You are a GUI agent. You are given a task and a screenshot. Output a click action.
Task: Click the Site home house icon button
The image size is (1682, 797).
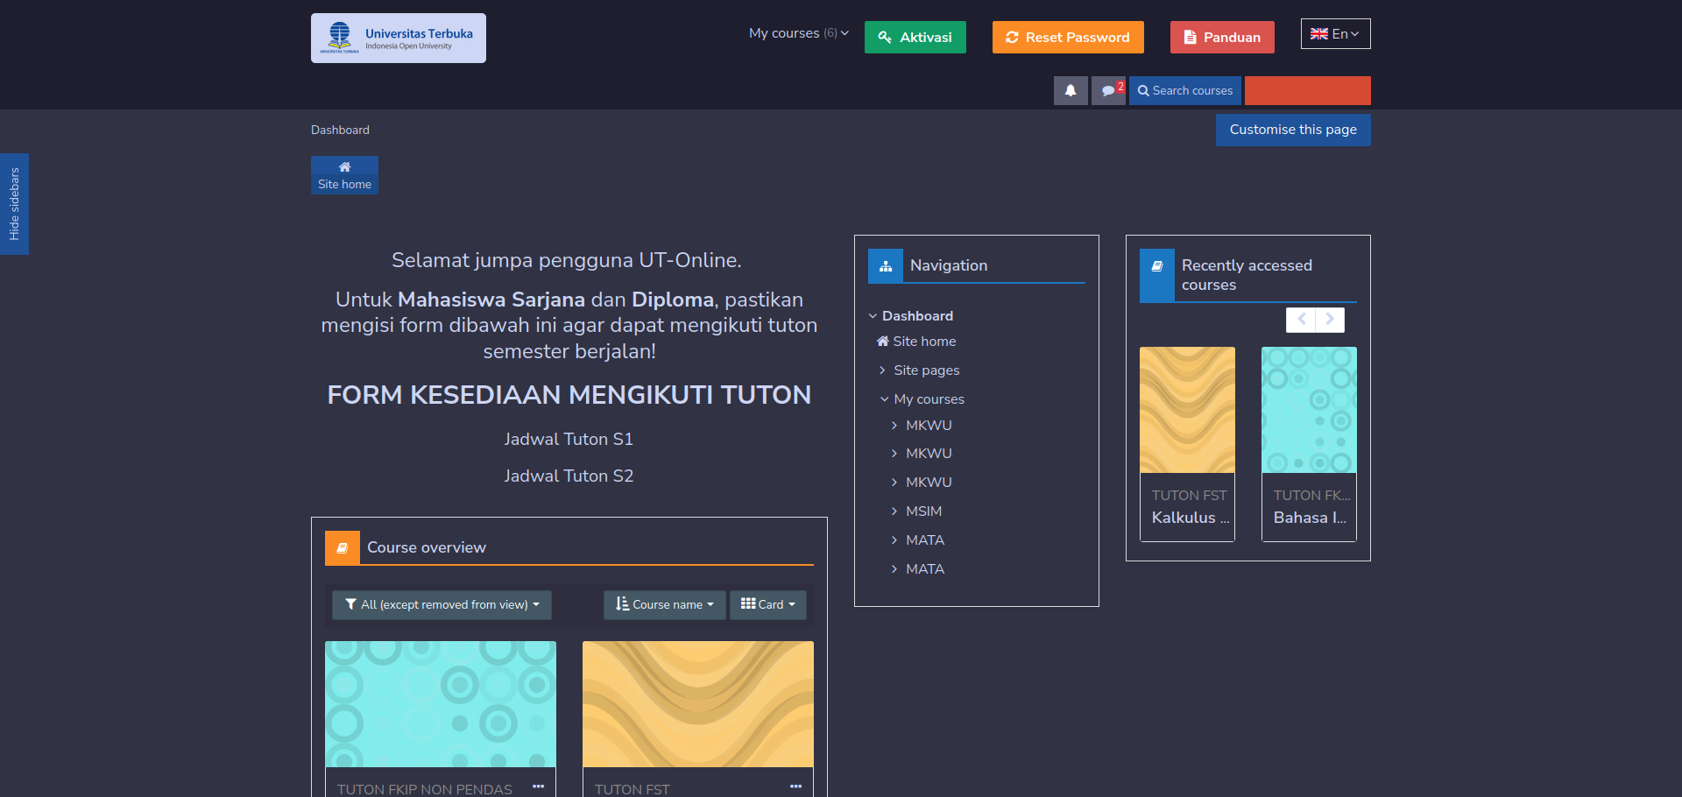tap(344, 175)
